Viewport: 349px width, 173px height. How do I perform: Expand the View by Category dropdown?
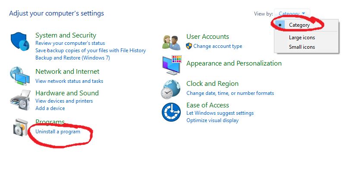point(292,13)
